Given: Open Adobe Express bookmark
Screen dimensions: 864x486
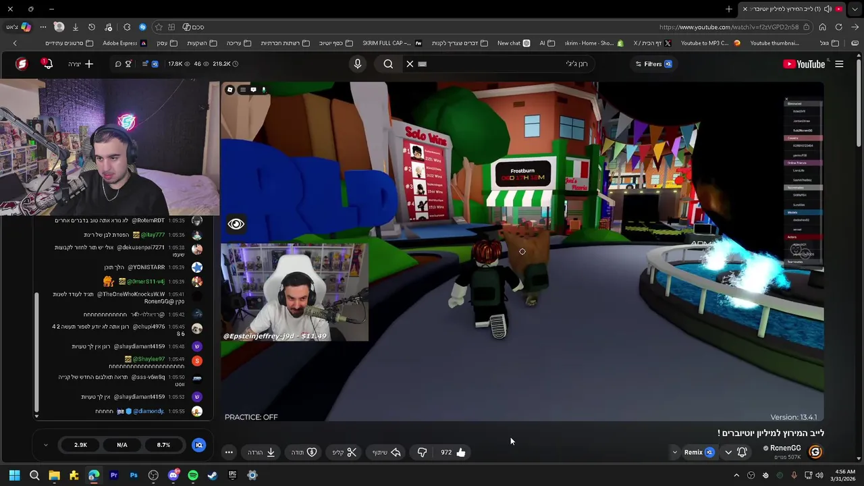Looking at the screenshot, I should (124, 43).
